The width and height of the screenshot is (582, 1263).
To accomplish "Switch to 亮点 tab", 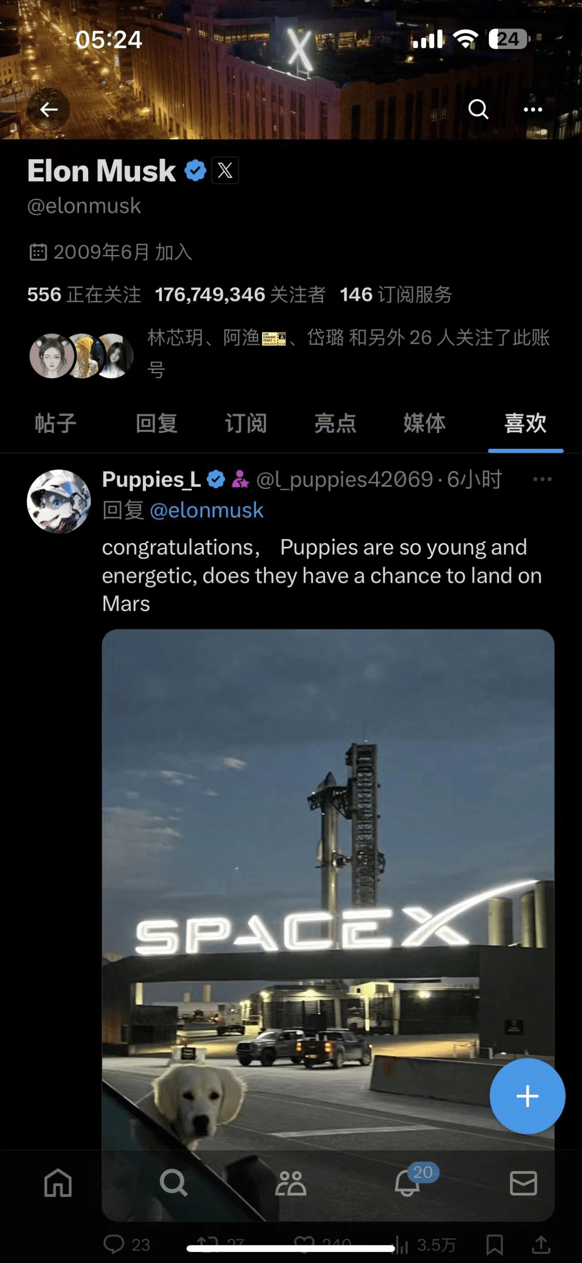I will 335,423.
